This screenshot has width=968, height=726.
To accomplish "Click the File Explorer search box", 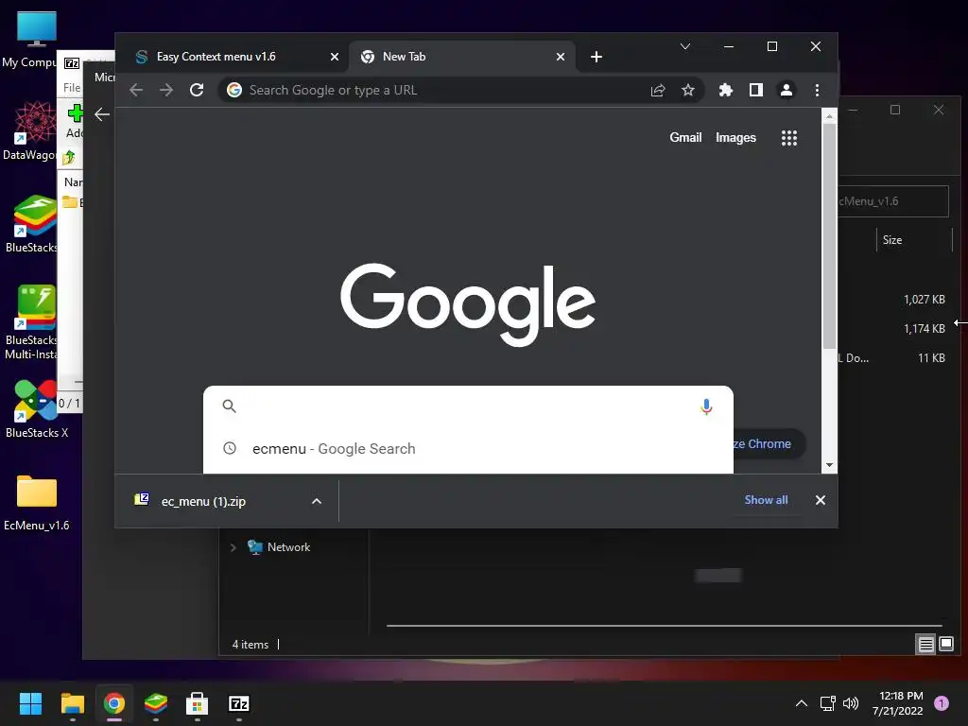I will point(893,201).
